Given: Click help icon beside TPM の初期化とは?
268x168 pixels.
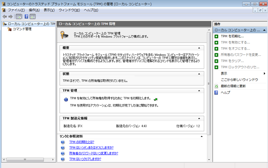Looking at the screenshot, I should pyautogui.click(x=63, y=142).
